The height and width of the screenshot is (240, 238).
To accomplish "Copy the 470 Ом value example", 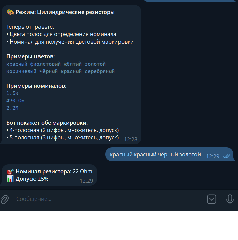I will 15,100.
